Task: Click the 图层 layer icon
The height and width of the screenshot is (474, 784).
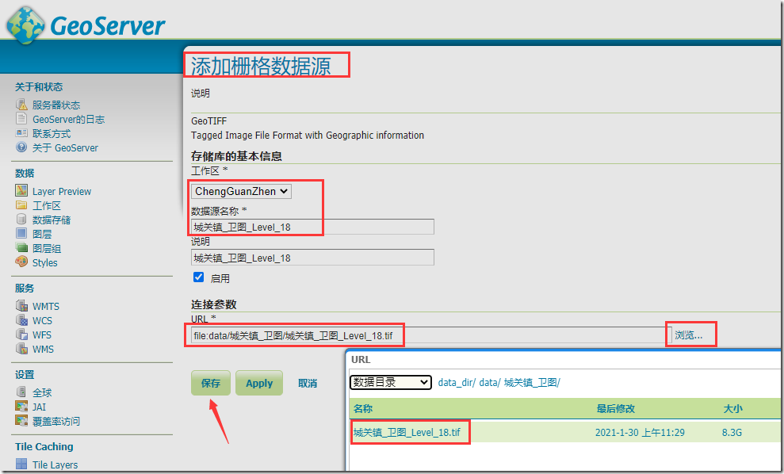Action: click(21, 233)
